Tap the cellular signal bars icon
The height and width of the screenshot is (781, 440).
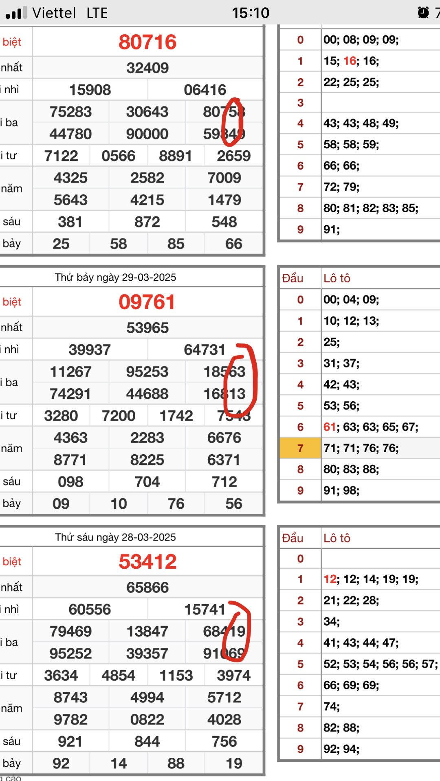click(16, 13)
